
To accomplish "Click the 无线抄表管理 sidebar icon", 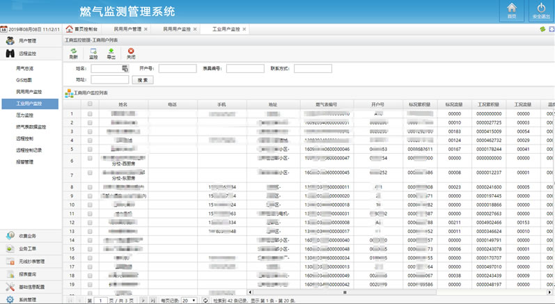I will 10,262.
